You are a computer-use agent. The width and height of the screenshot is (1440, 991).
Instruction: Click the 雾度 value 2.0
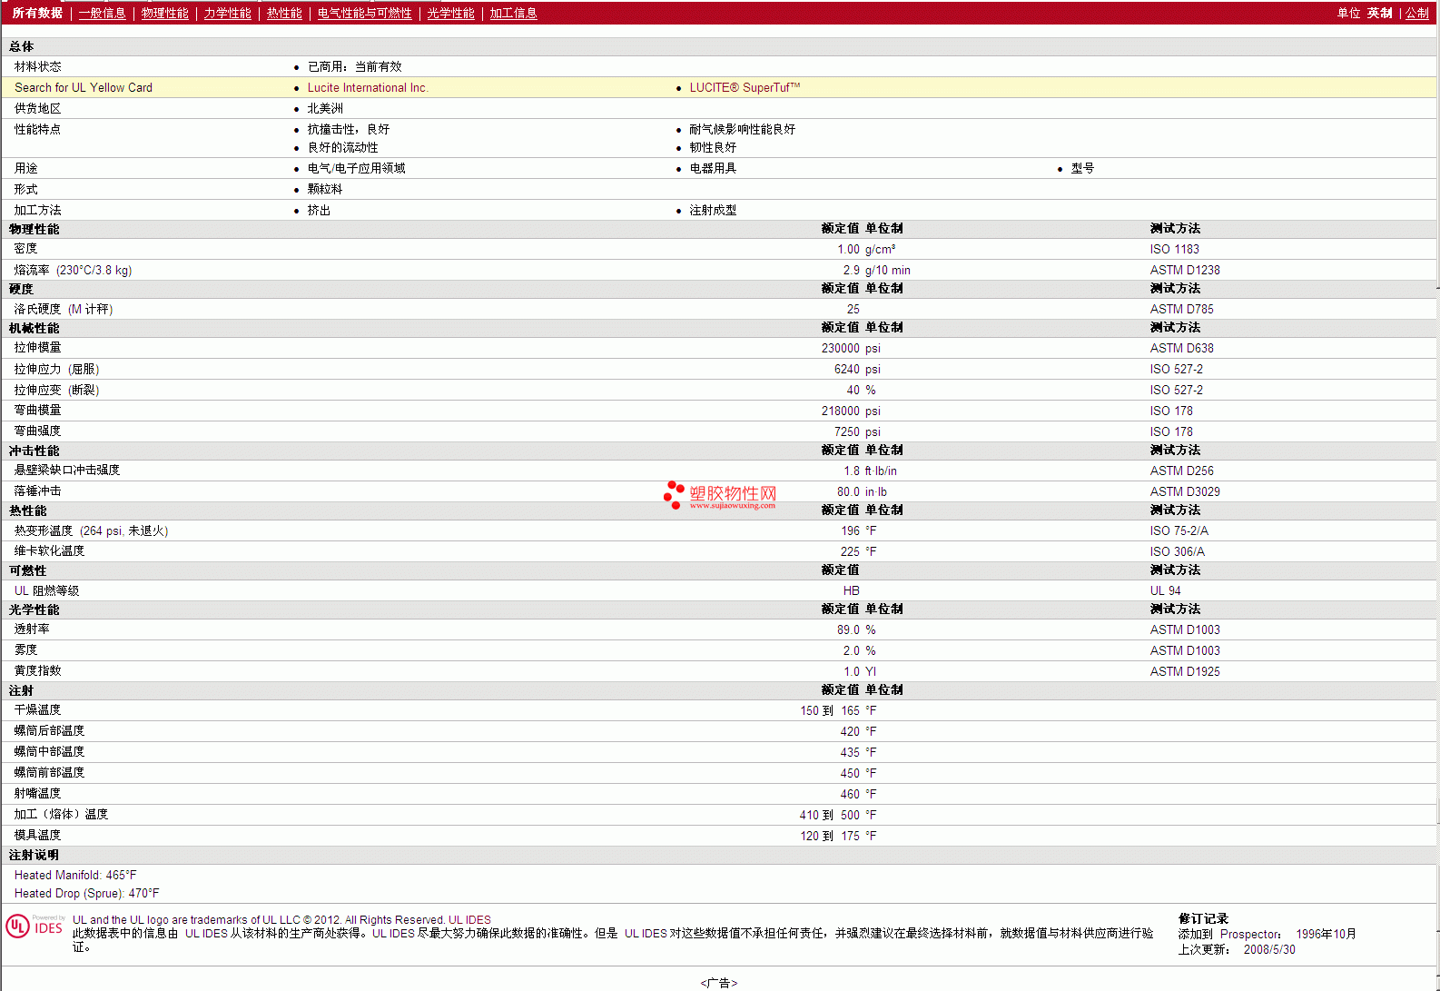[x=852, y=651]
